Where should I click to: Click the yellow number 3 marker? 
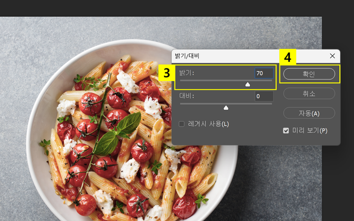point(167,73)
